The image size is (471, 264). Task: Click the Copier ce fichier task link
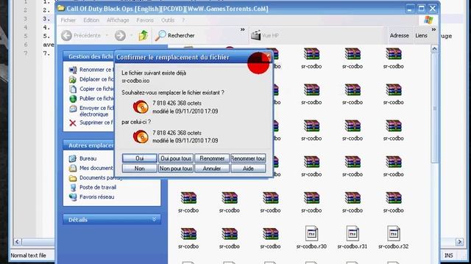coord(96,89)
